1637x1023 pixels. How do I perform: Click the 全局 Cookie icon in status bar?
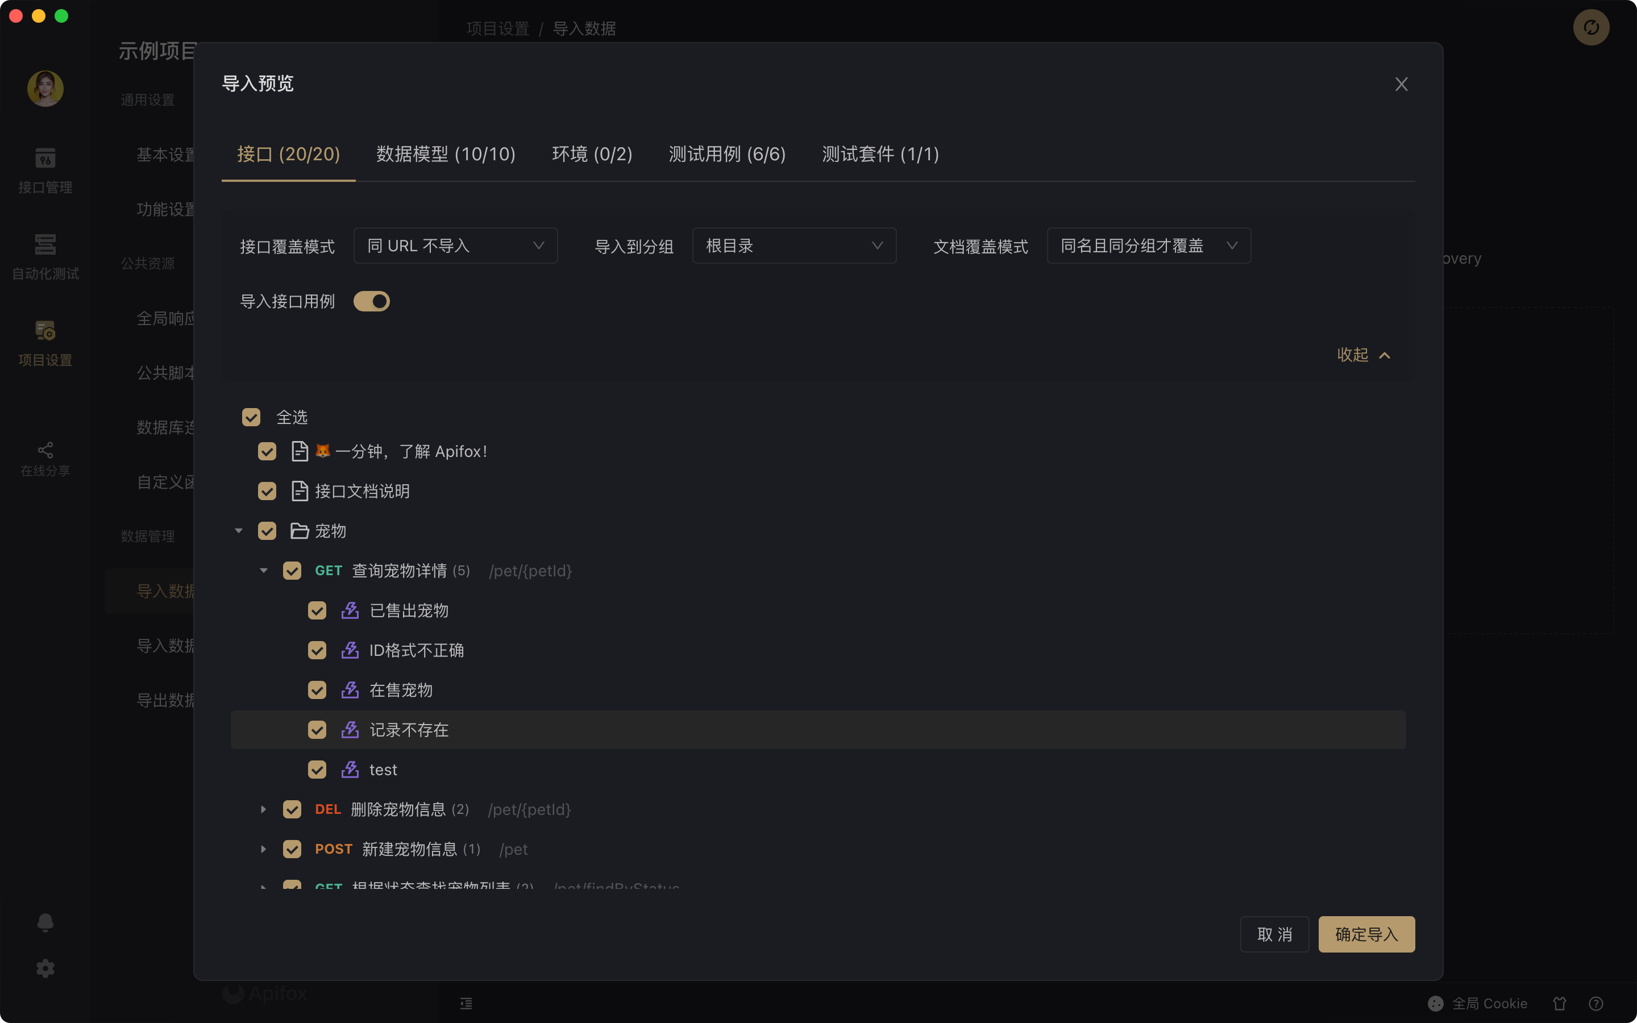[x=1435, y=1003]
